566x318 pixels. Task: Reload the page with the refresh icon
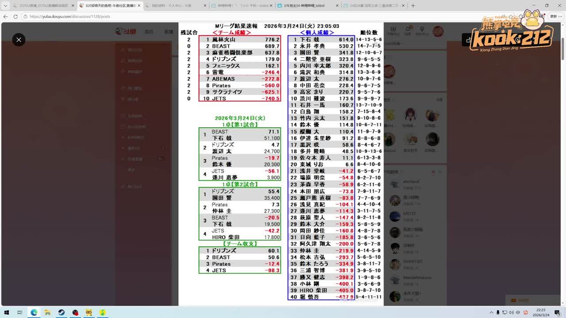tap(15, 16)
